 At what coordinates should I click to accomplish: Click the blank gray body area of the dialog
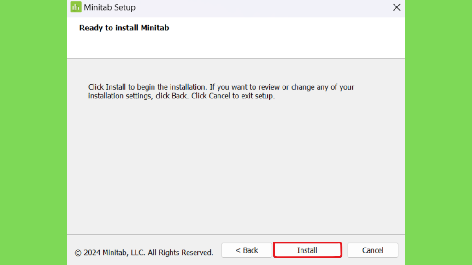236,165
